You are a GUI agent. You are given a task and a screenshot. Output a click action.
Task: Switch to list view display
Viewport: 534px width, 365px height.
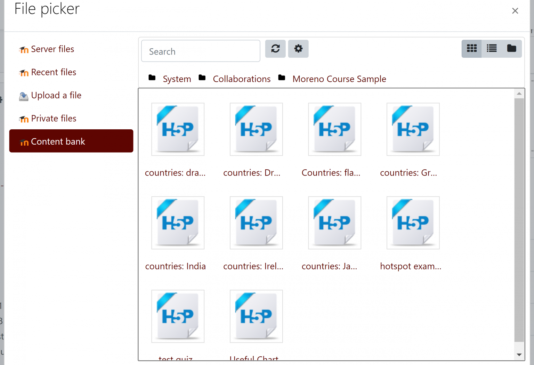491,49
